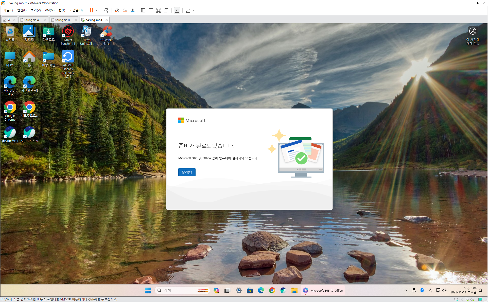This screenshot has height=302, width=488.
Task: Toggle the library sidebar panel
Action: click(143, 10)
